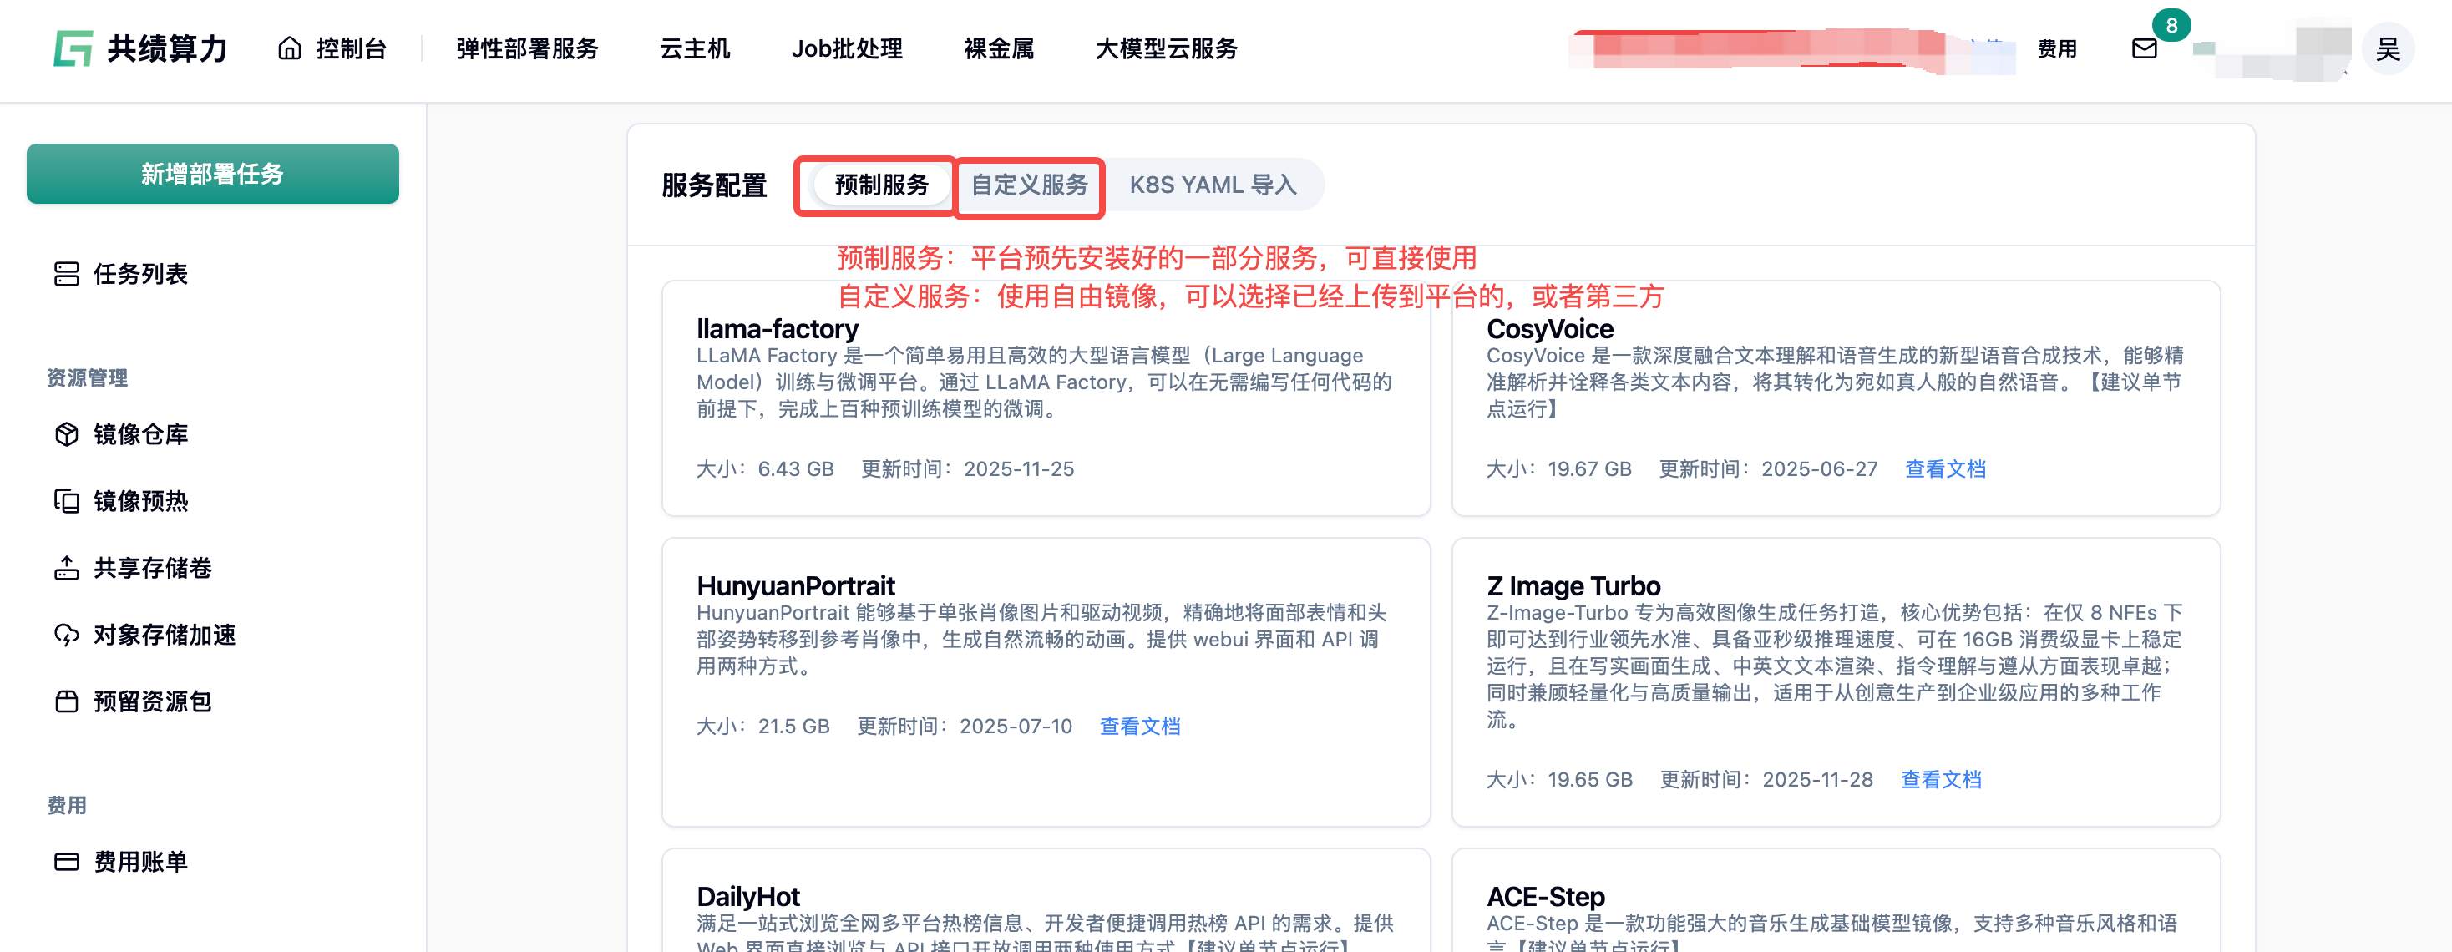
Task: Select the DailyHot service card title
Action: [748, 896]
